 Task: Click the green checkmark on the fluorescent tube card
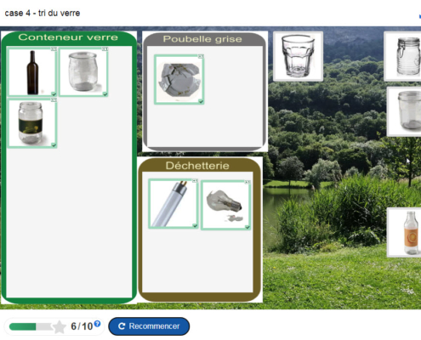coord(195,225)
